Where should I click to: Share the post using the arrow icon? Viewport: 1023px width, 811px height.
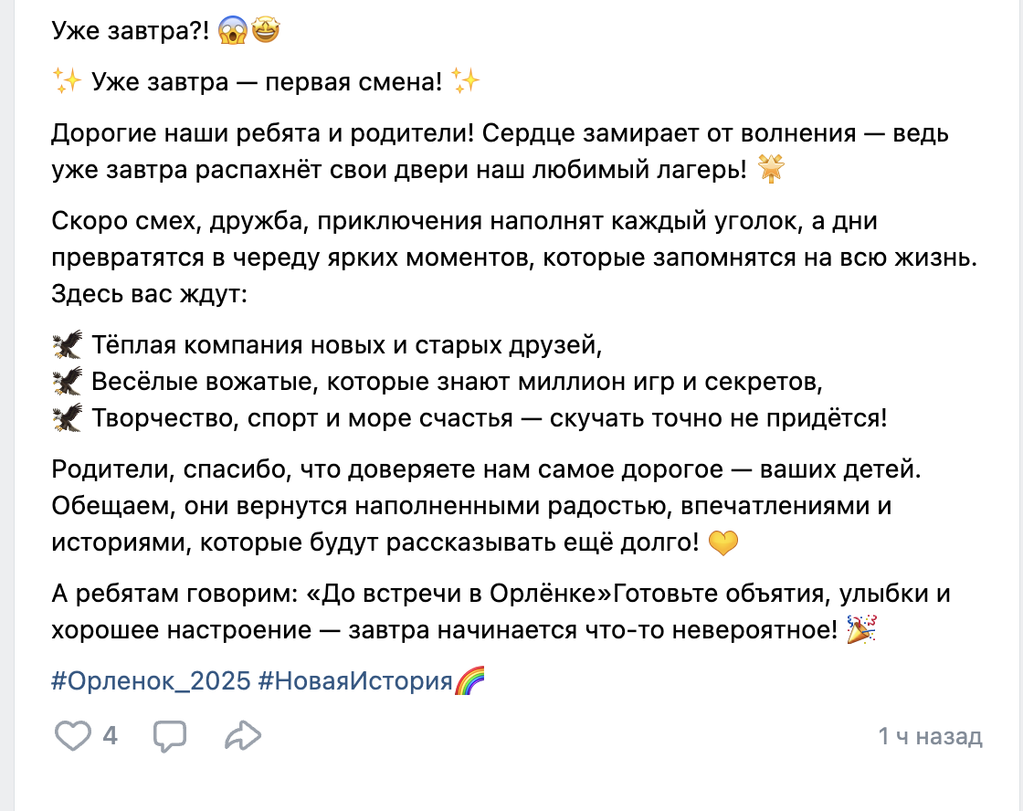(243, 736)
